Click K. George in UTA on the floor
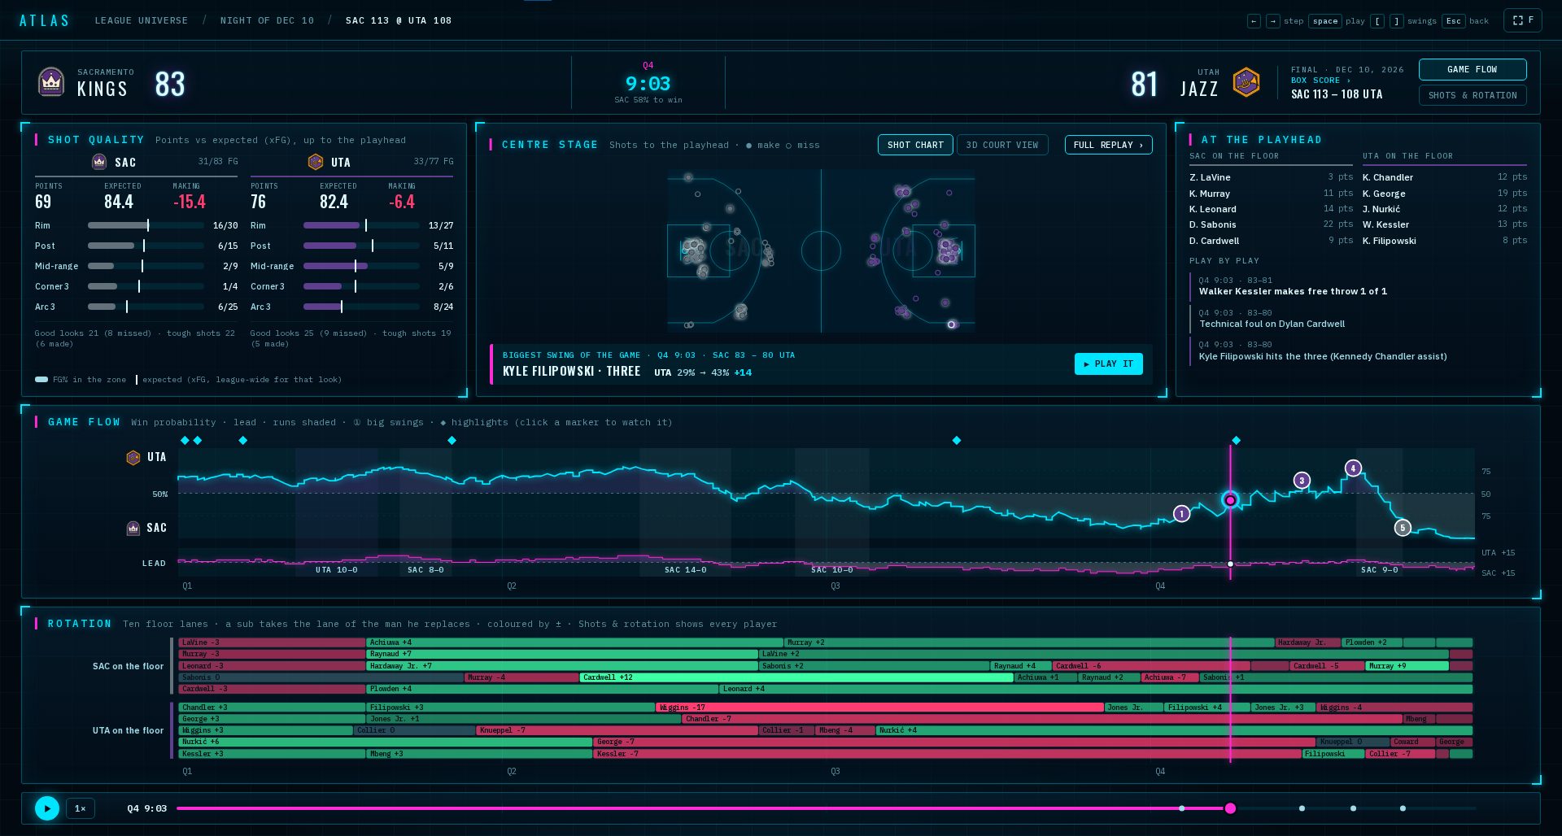 [1445, 194]
